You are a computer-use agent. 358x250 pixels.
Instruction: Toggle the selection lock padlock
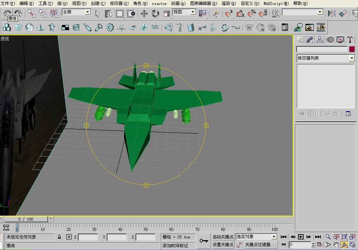59,237
